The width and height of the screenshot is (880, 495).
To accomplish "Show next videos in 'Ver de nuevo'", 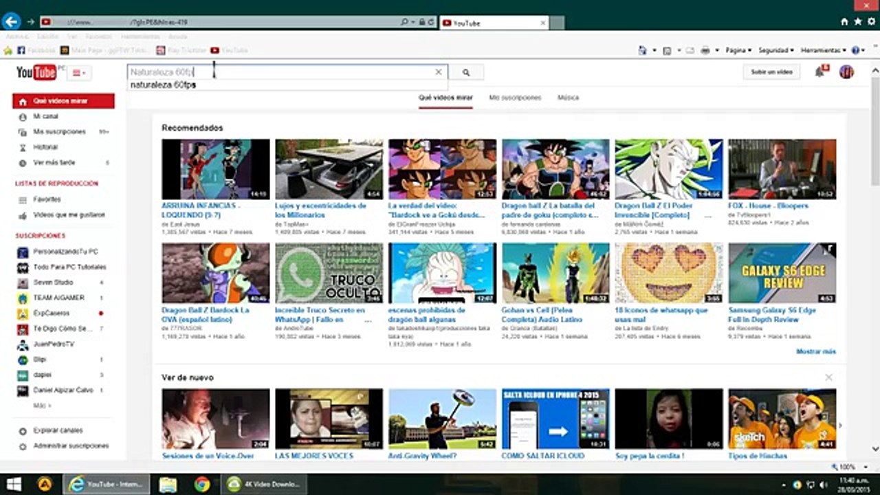I will [x=840, y=426].
